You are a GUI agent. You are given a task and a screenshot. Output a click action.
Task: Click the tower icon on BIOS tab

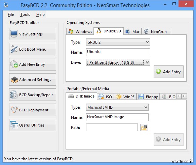tap(164, 97)
